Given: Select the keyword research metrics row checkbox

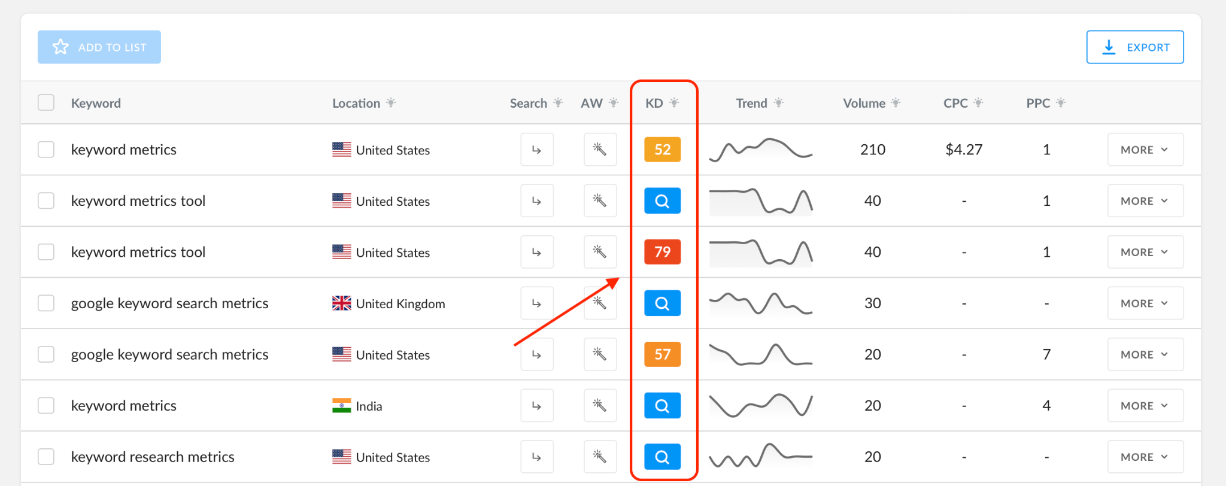Looking at the screenshot, I should 46,457.
